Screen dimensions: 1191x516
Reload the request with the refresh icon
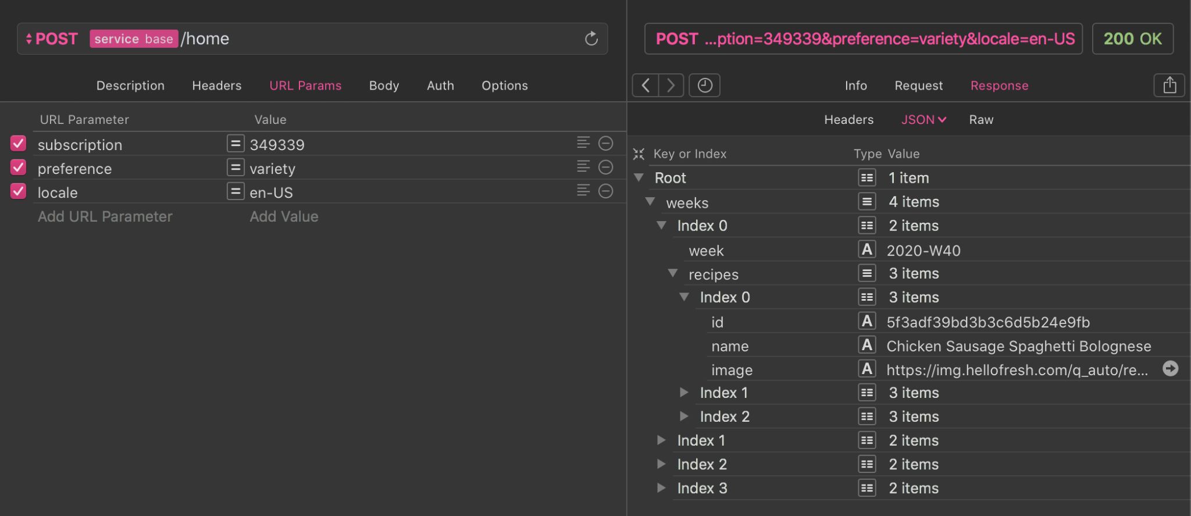pos(591,38)
